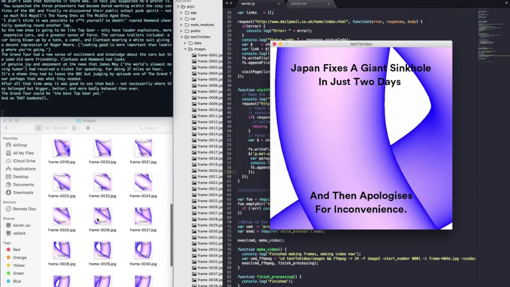The height and width of the screenshot is (287, 510).
Task: Select frame-0023.jpg thumbnail in Finder
Action: 102,182
